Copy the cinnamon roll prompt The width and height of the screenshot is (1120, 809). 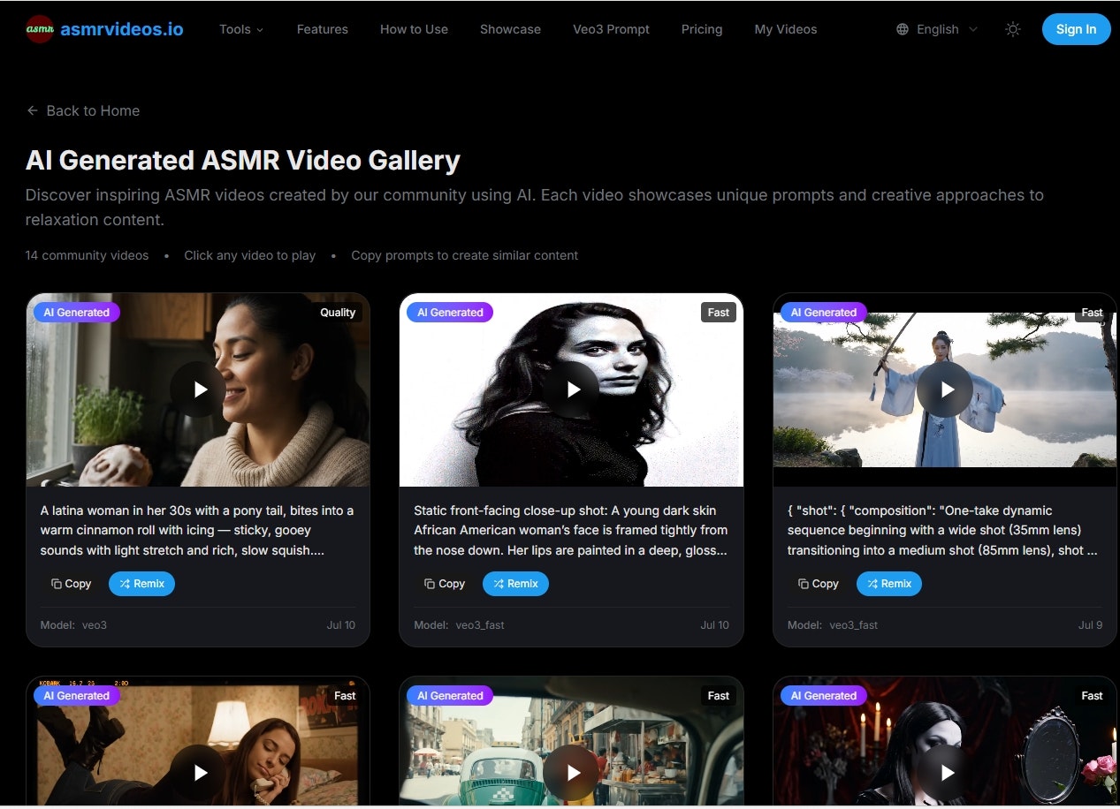tap(71, 584)
